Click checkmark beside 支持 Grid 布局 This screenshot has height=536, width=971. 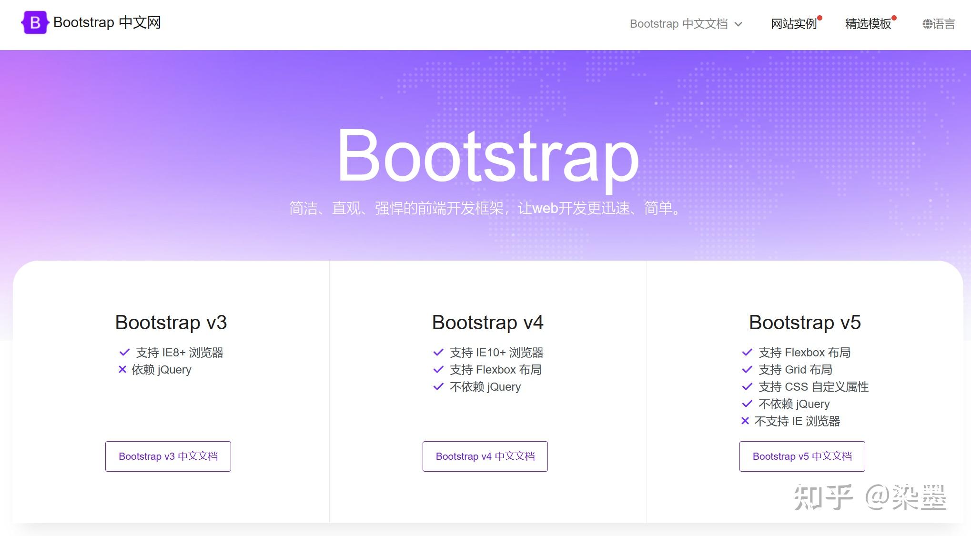coord(747,370)
